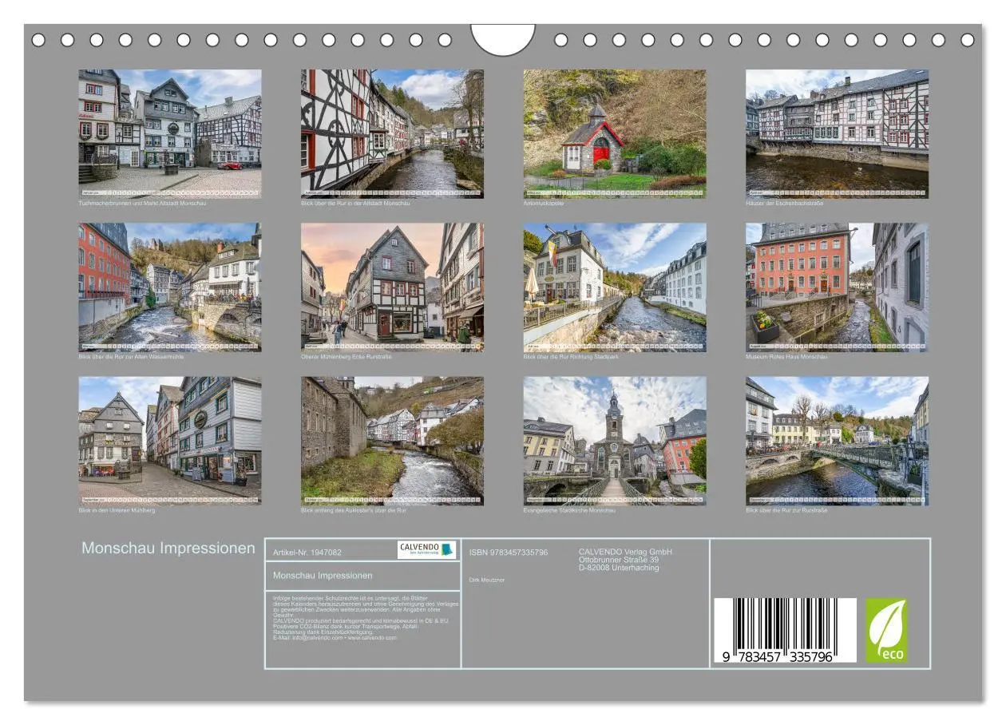Click 'CALVENDO Verlag GmbH' text
The width and height of the screenshot is (1006, 725).
point(625,552)
